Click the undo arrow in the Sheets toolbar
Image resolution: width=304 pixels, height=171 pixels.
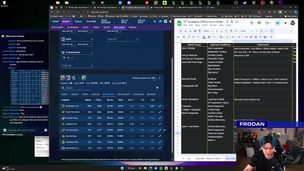pyautogui.click(x=186, y=31)
